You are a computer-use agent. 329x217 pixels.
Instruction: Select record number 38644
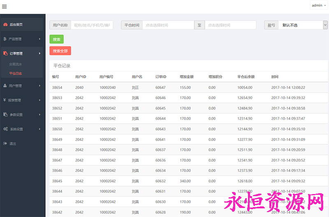click(x=57, y=191)
